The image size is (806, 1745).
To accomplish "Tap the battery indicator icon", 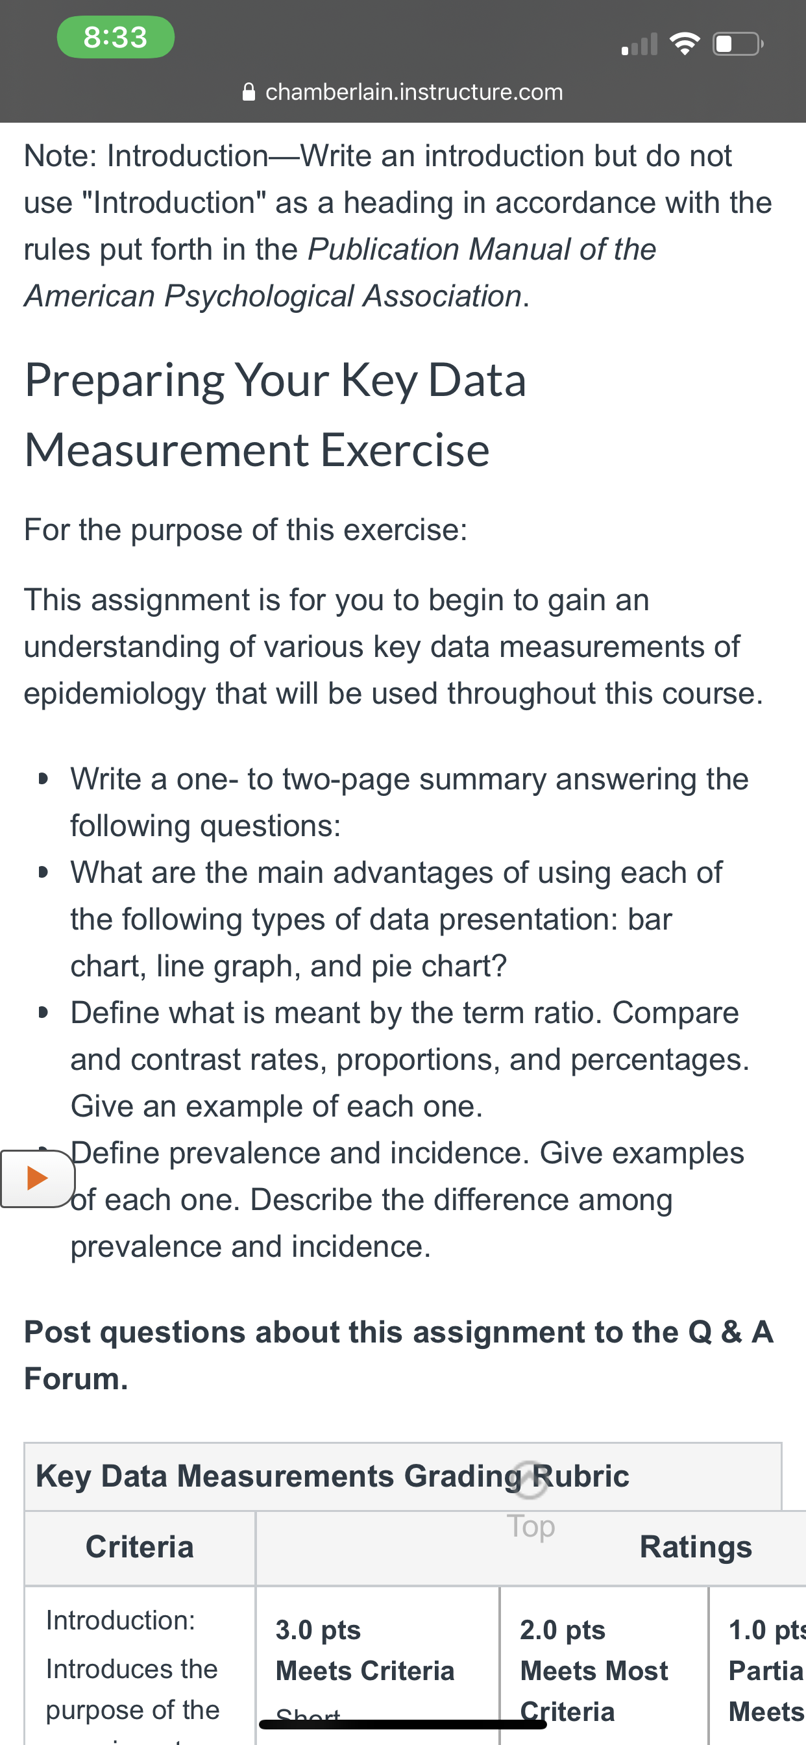I will [739, 44].
